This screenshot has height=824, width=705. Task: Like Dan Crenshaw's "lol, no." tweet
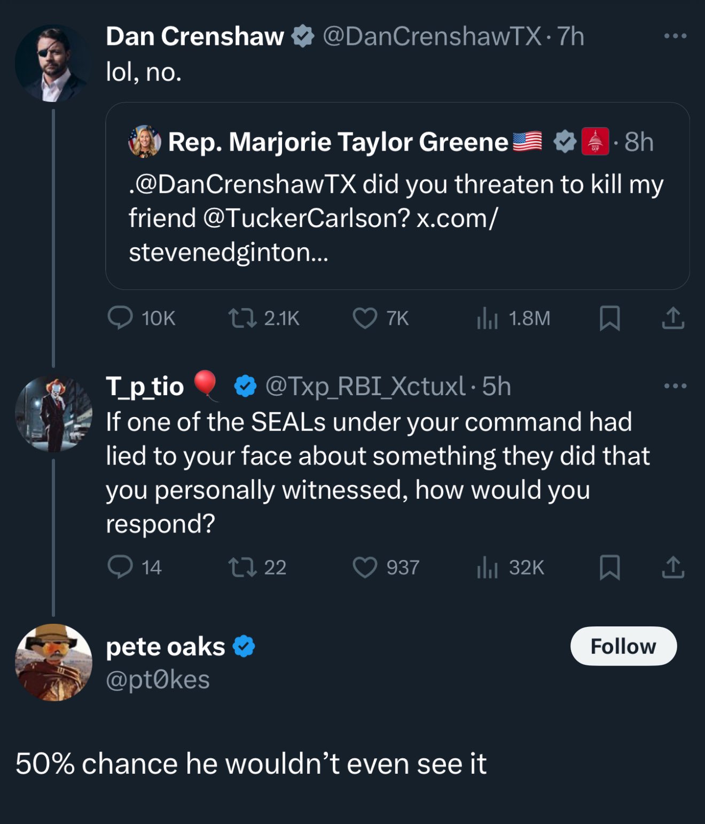click(365, 318)
